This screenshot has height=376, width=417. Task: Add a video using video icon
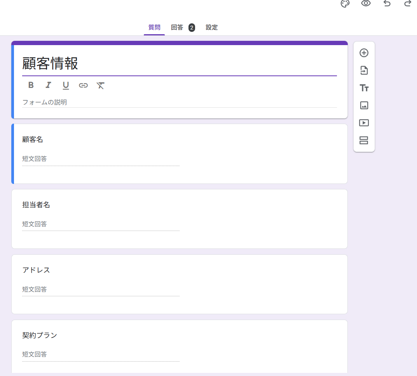tap(364, 123)
